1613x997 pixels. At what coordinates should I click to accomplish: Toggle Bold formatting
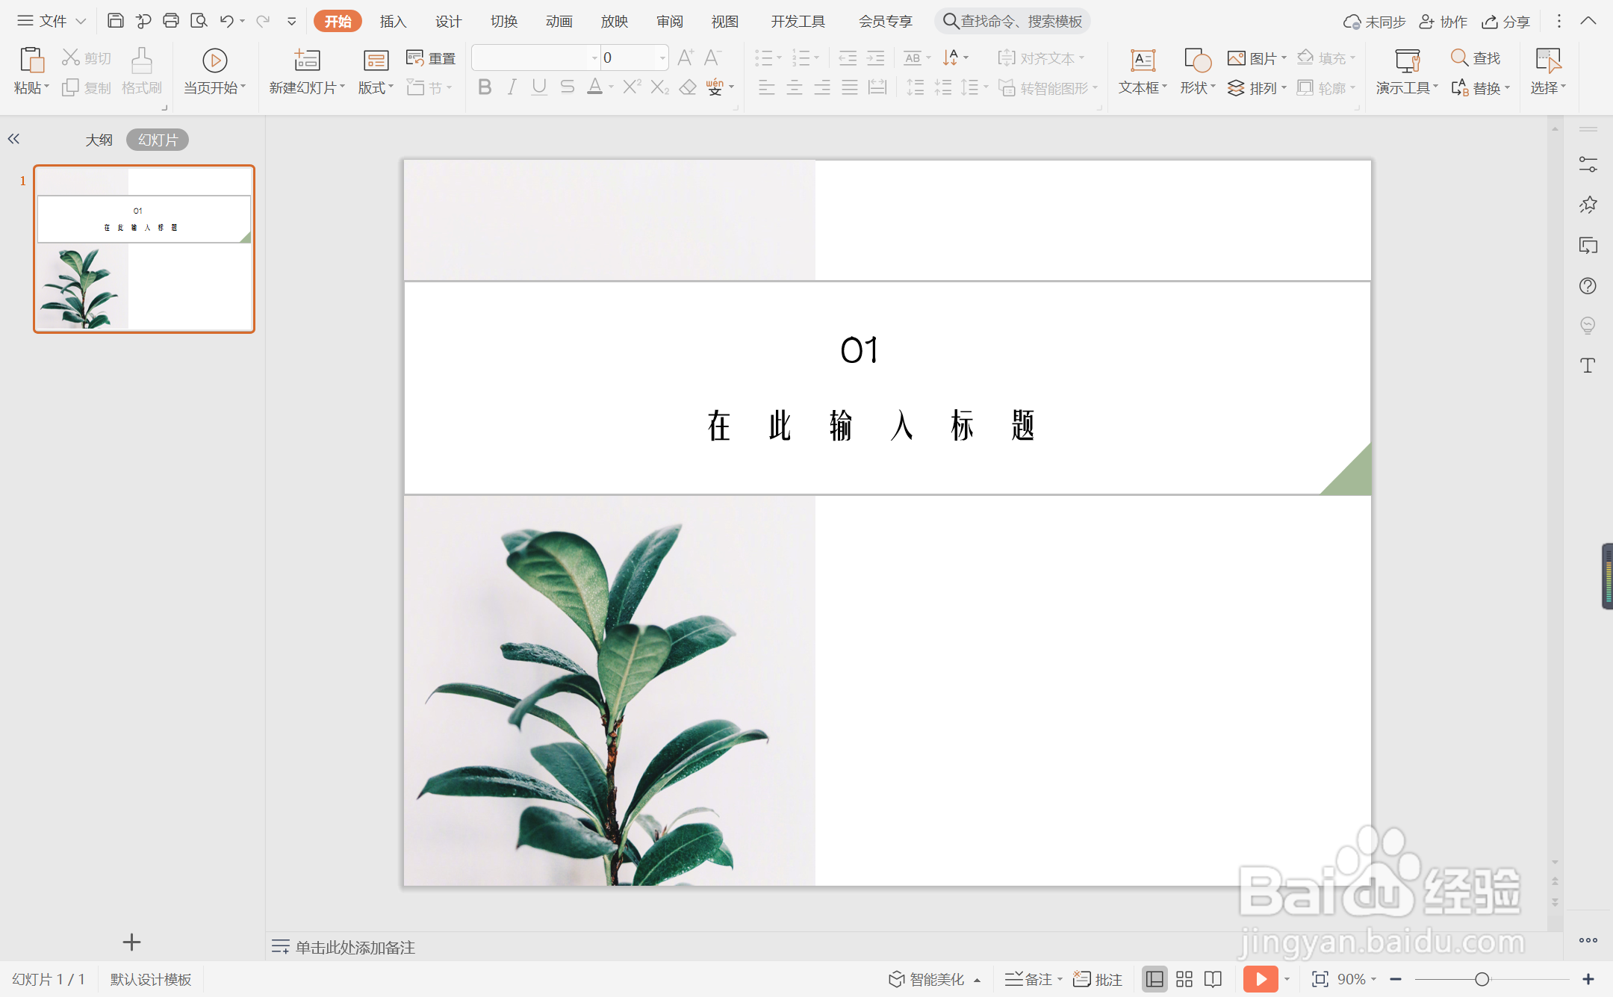(485, 88)
